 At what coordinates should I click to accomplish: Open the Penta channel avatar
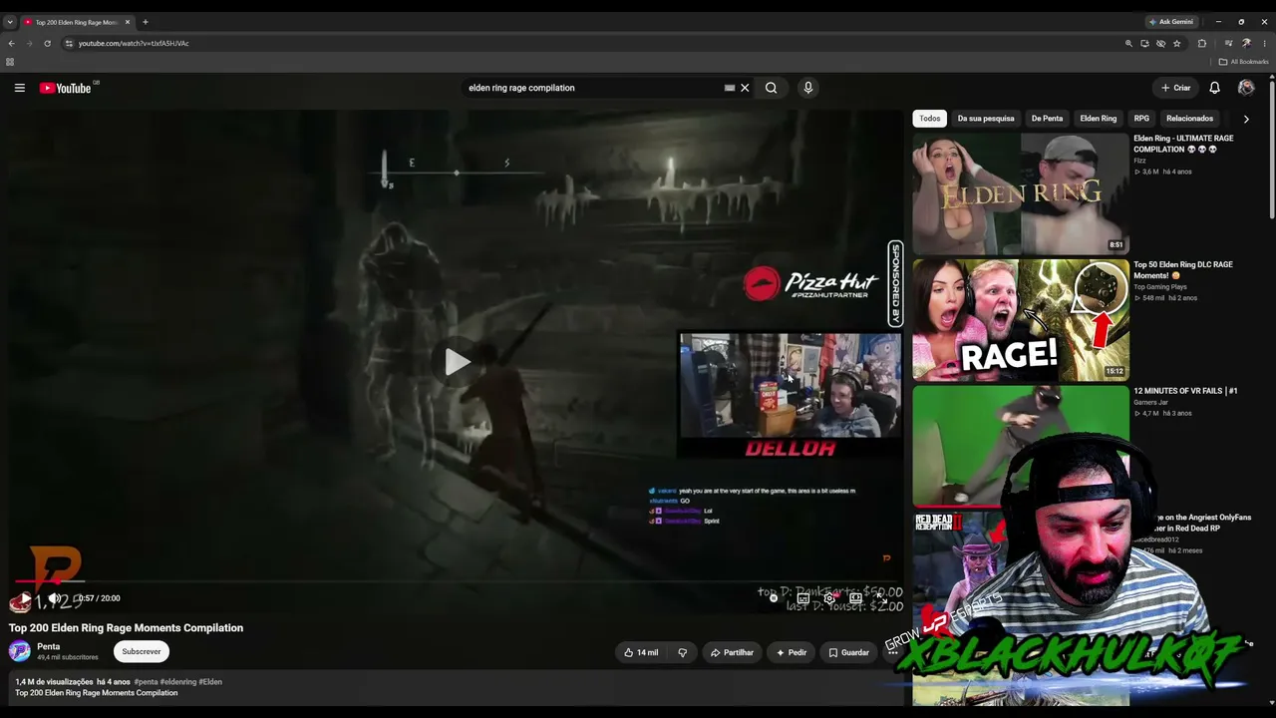pyautogui.click(x=20, y=651)
